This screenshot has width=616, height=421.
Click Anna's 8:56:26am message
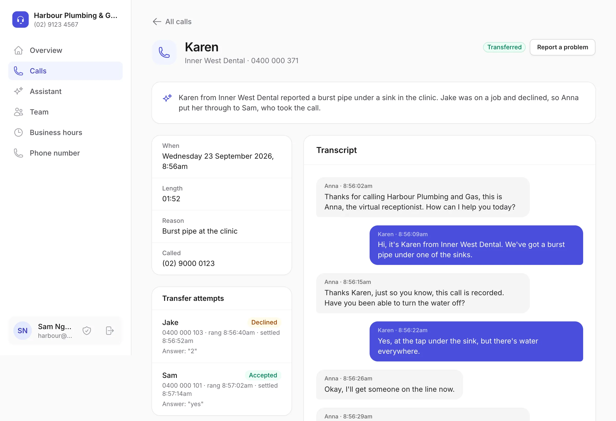(389, 384)
